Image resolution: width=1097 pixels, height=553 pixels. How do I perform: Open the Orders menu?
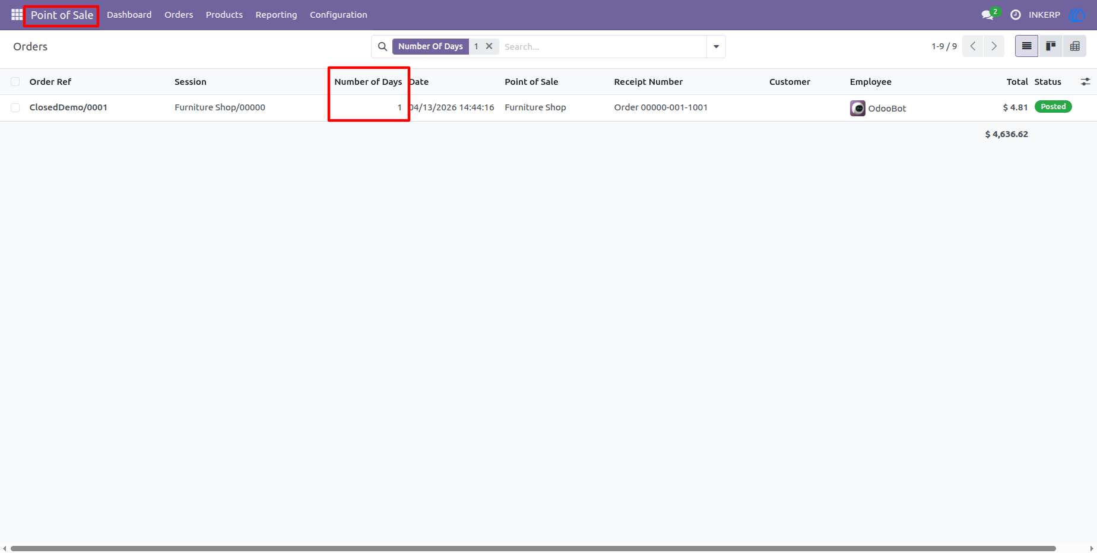tap(179, 15)
